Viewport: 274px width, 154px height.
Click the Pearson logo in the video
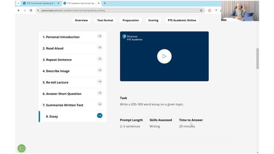point(132,38)
